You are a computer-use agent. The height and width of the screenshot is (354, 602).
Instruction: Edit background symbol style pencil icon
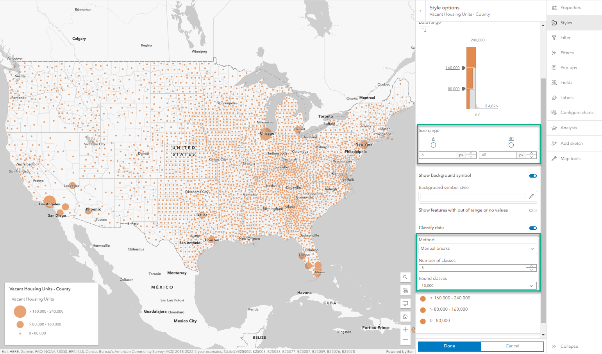point(531,196)
